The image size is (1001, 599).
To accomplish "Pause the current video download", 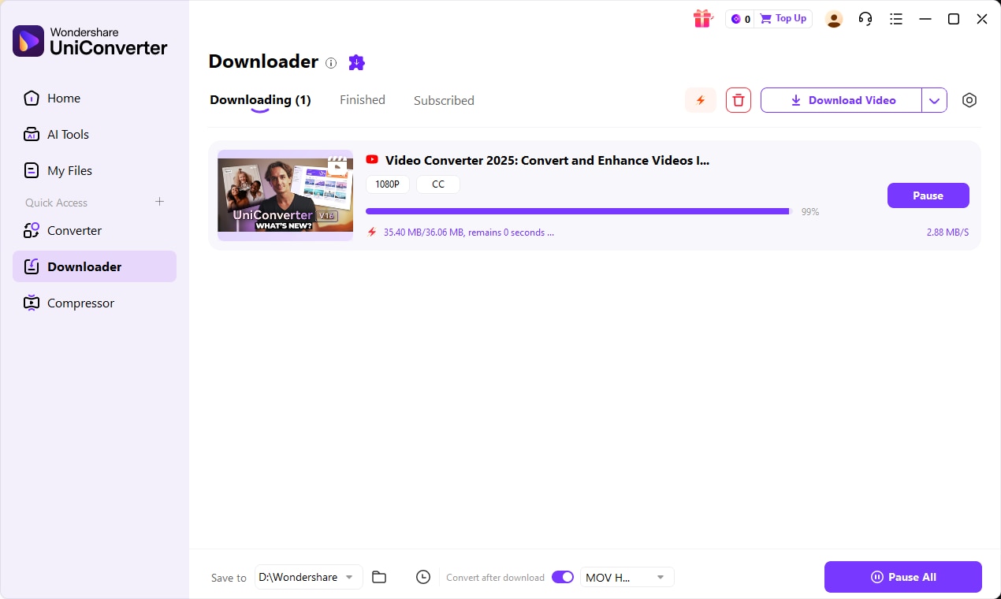I will click(928, 195).
